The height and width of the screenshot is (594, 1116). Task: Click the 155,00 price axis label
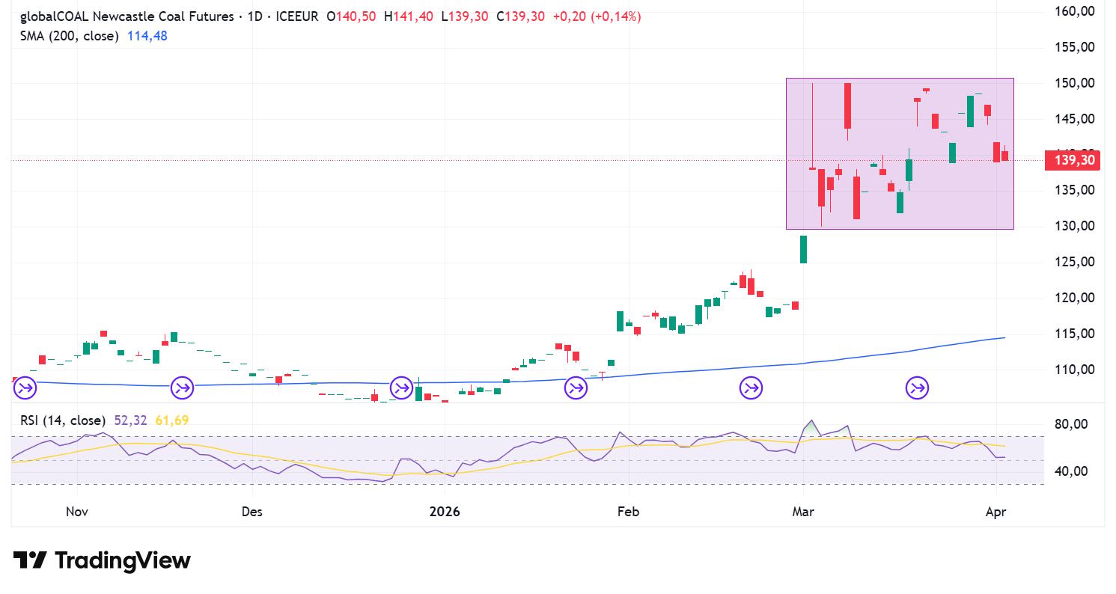coord(1075,47)
